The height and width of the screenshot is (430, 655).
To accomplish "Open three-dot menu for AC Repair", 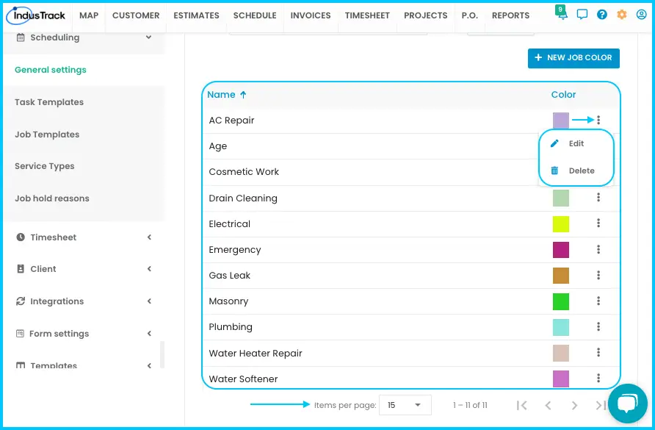I will pos(598,120).
